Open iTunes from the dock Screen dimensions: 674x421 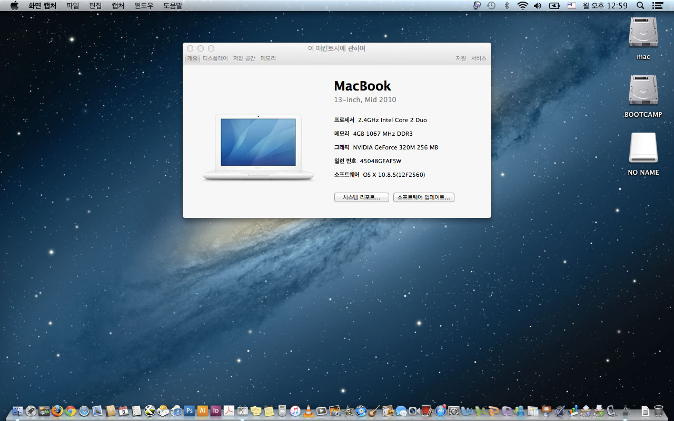(x=295, y=411)
